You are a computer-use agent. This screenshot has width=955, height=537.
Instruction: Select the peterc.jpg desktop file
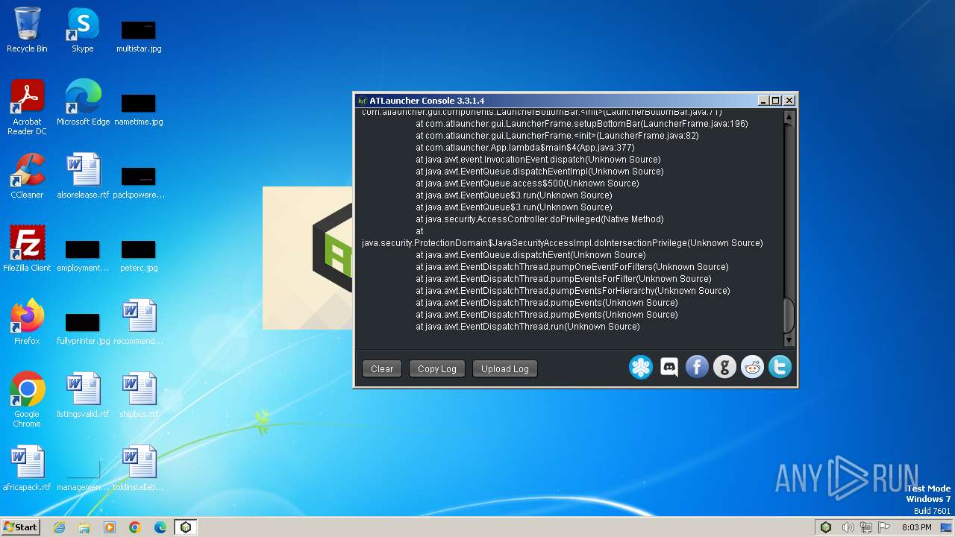[x=139, y=255]
